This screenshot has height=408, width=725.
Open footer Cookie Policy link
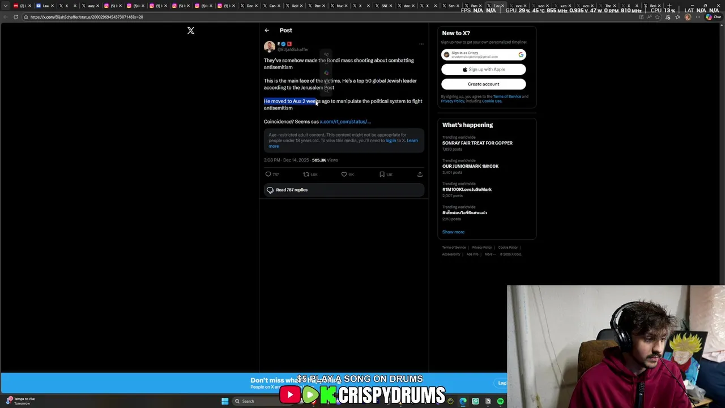tap(508, 248)
